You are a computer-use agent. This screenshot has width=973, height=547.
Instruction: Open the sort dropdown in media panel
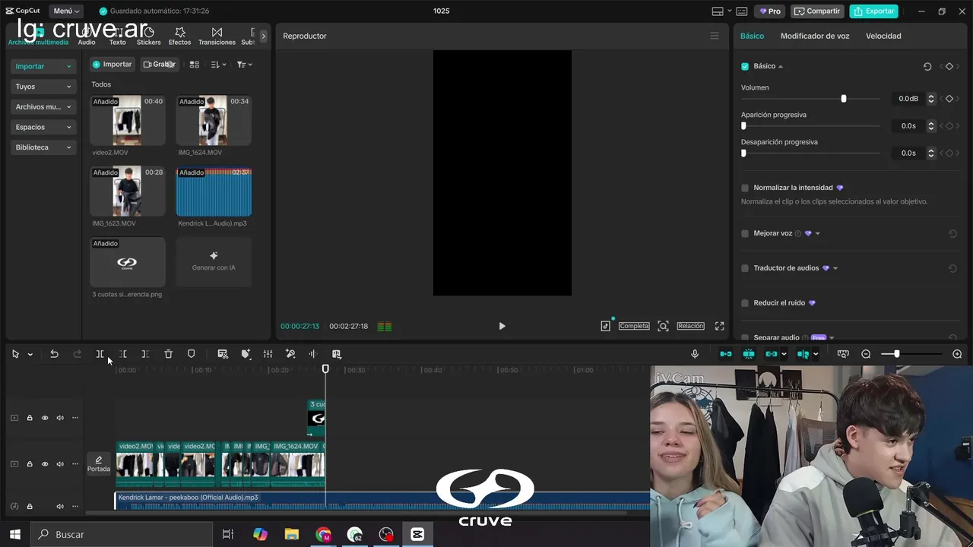click(x=219, y=65)
